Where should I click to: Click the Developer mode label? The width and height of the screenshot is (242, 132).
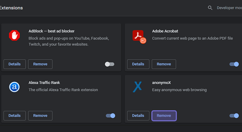click(x=229, y=8)
